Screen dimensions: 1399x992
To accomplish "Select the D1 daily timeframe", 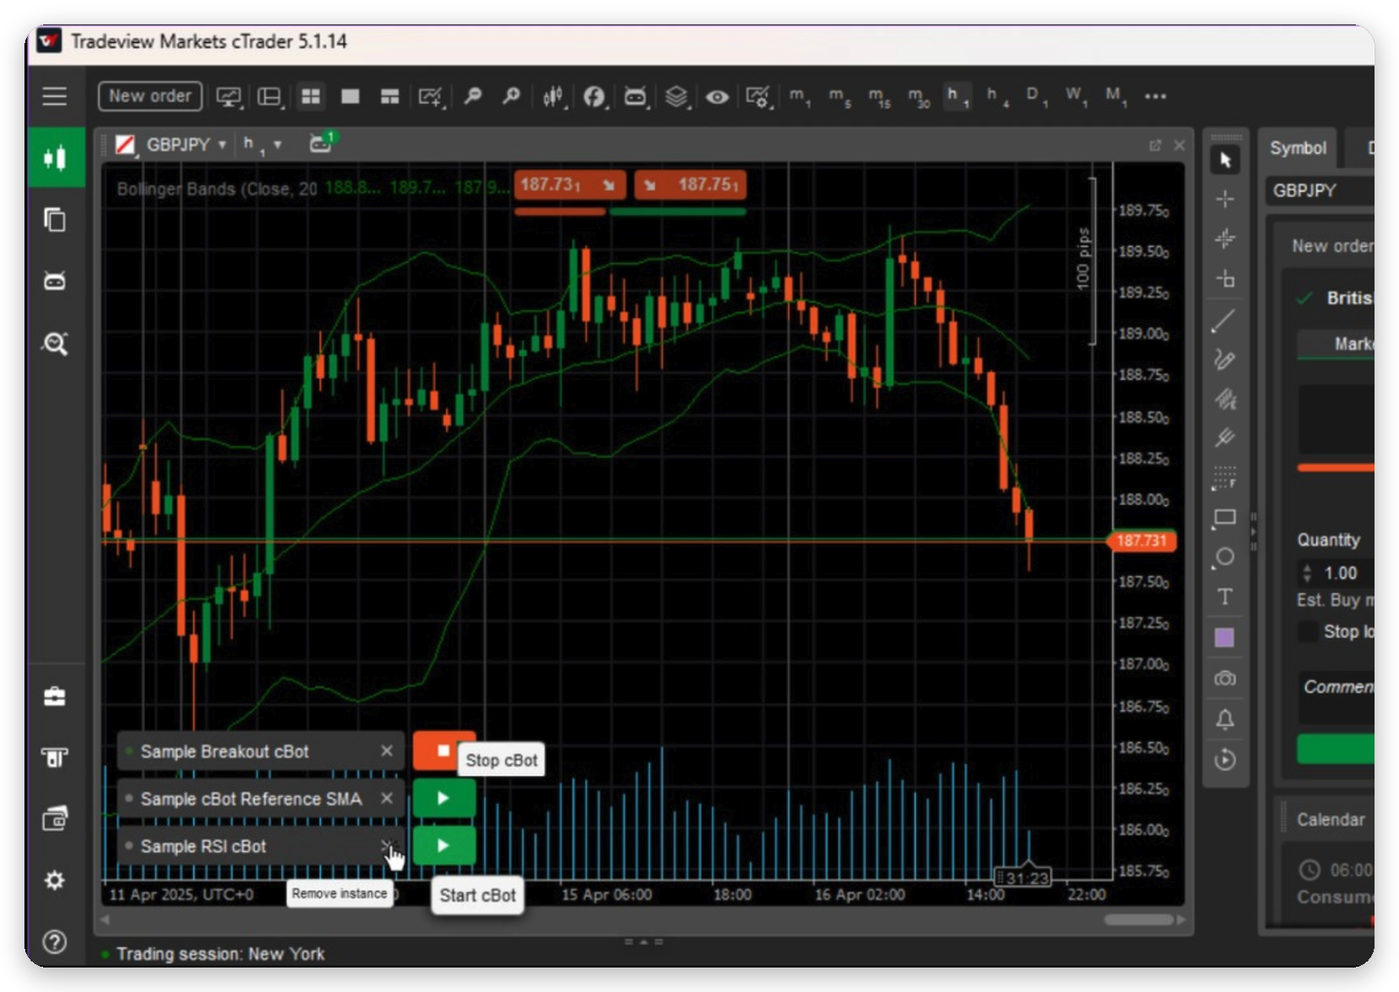I will pyautogui.click(x=1035, y=96).
